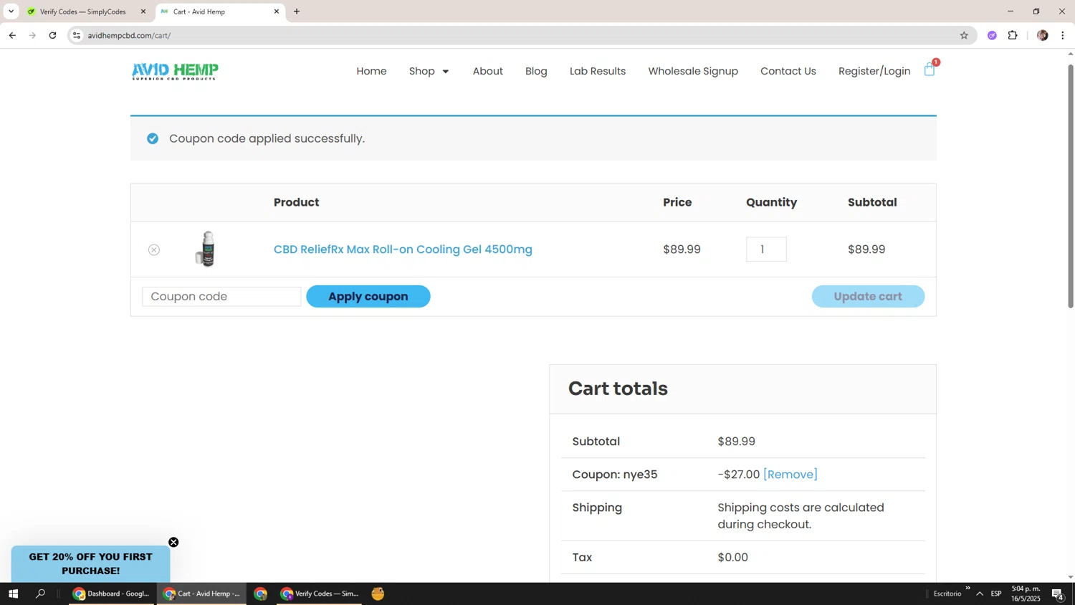Open Chrome three-dot menu

[x=1063, y=35]
